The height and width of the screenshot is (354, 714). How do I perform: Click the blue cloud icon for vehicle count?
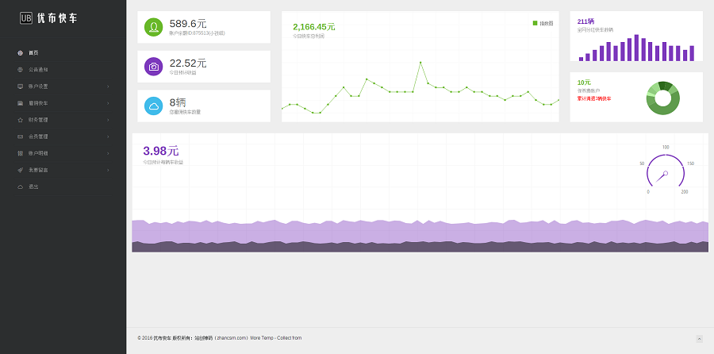pos(153,106)
